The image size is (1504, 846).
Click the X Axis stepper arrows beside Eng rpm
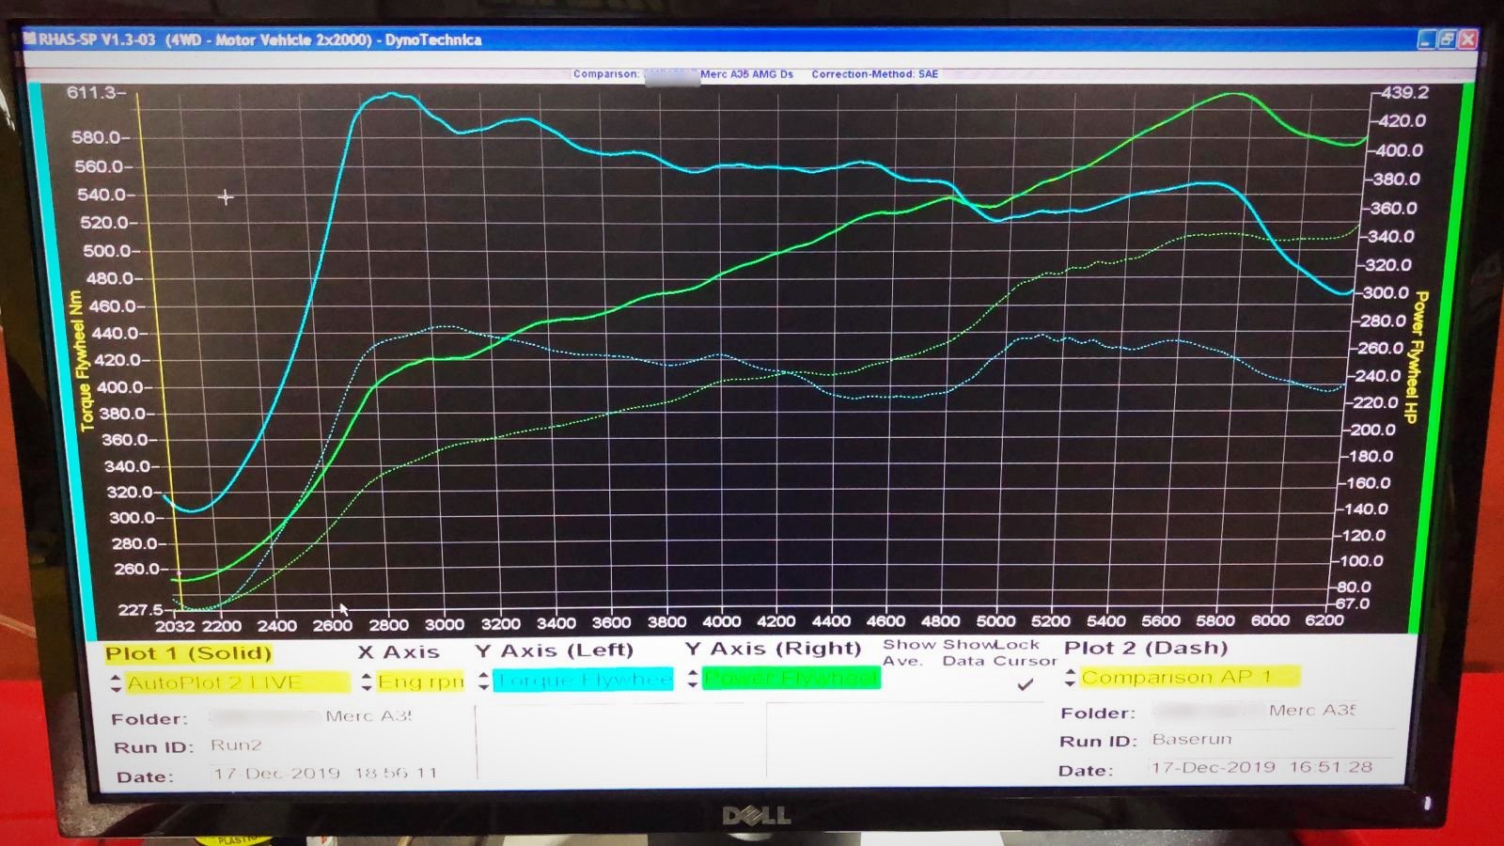click(367, 682)
